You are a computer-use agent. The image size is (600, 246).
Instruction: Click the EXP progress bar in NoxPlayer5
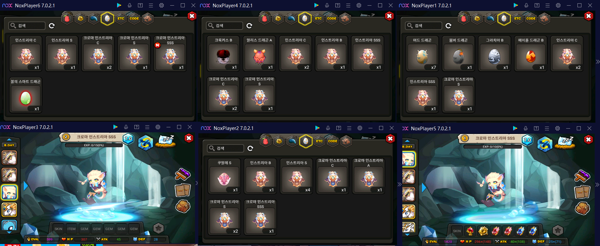493,147
